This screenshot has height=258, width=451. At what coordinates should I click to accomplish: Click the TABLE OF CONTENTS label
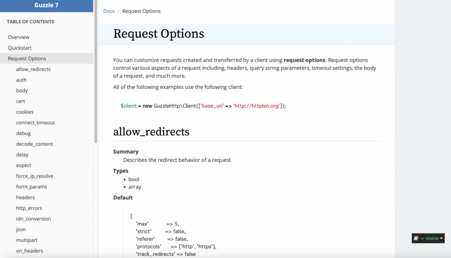[x=30, y=22]
